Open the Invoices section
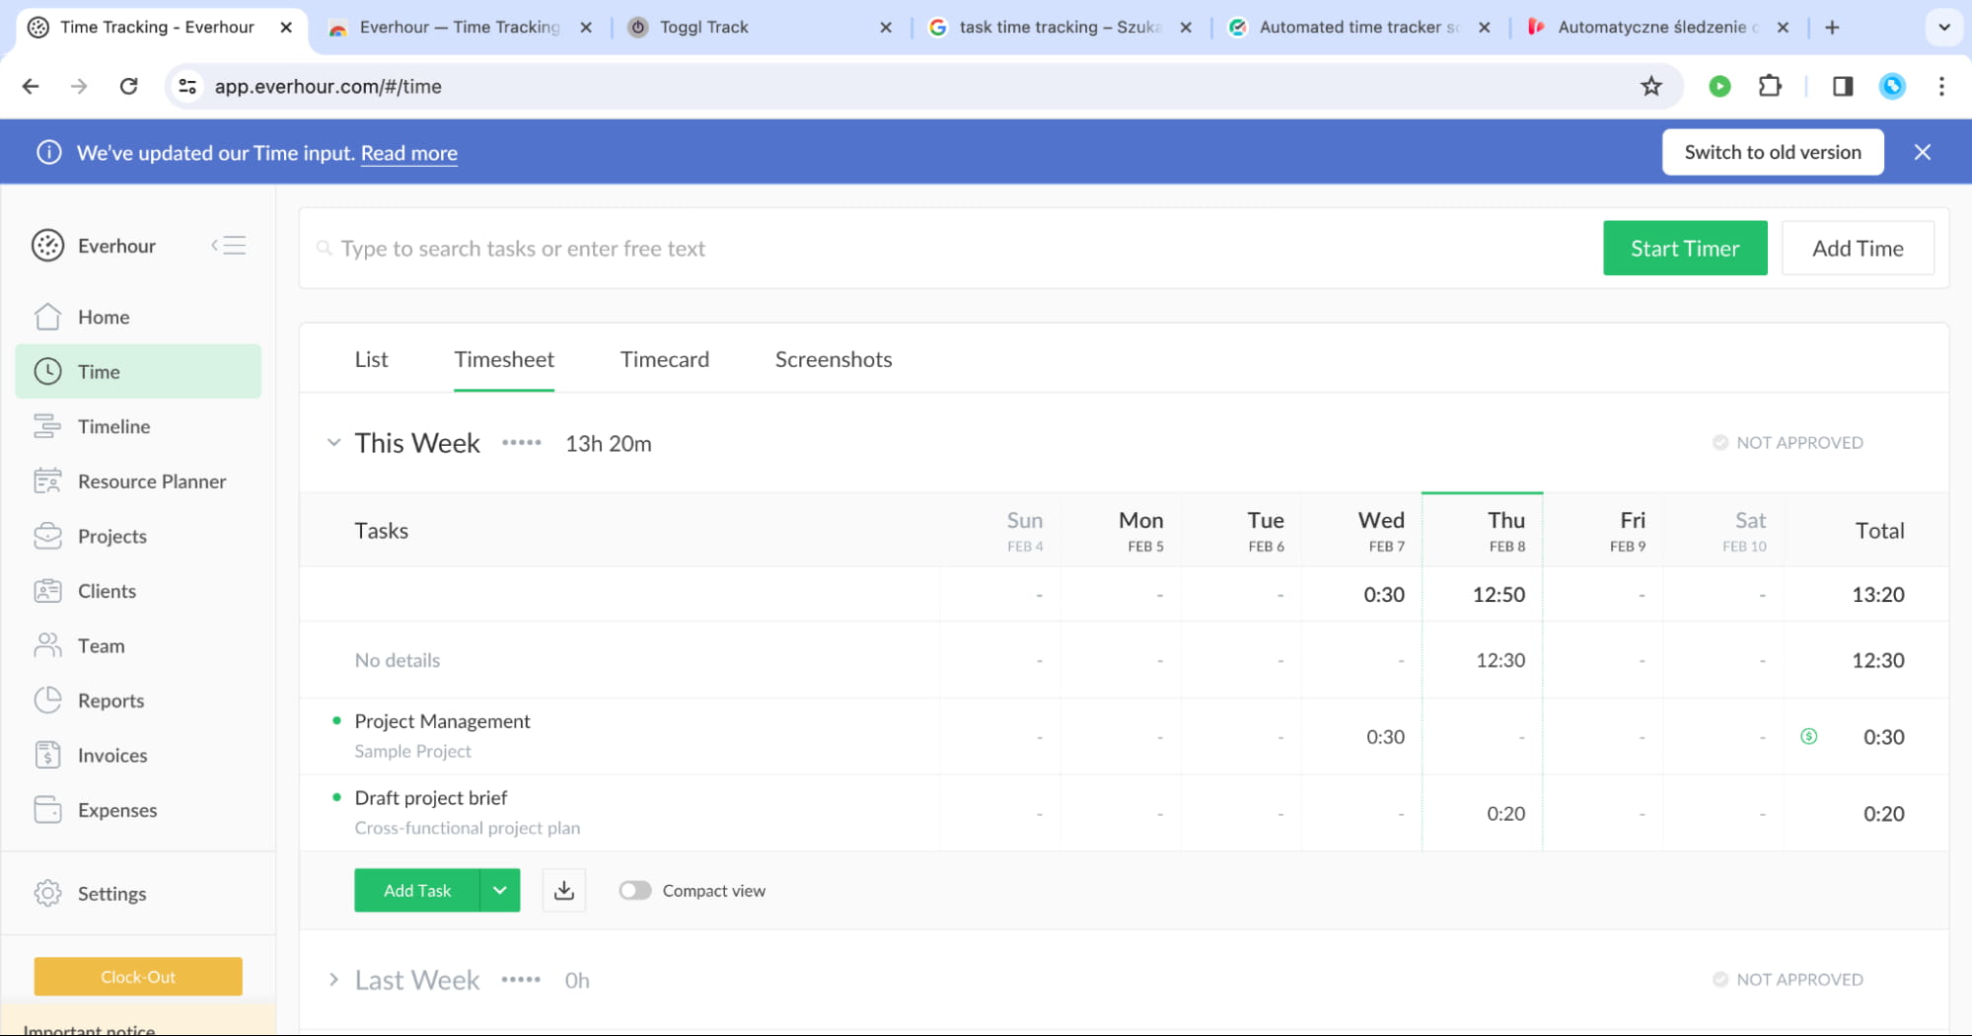The height and width of the screenshot is (1036, 1972). click(110, 755)
